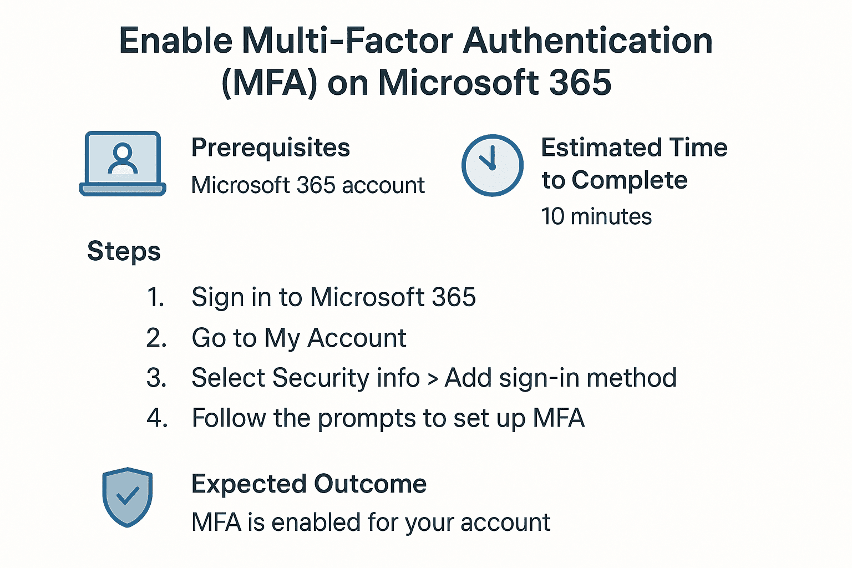Click the number 2 list marker
Screen dimensions: 852x568
click(156, 338)
